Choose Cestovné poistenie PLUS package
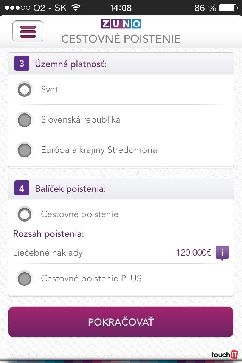Screen dimensions: 242x363 [x=25, y=279]
